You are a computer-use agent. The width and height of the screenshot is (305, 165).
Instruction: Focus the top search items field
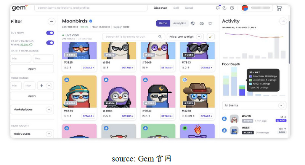click(x=91, y=8)
